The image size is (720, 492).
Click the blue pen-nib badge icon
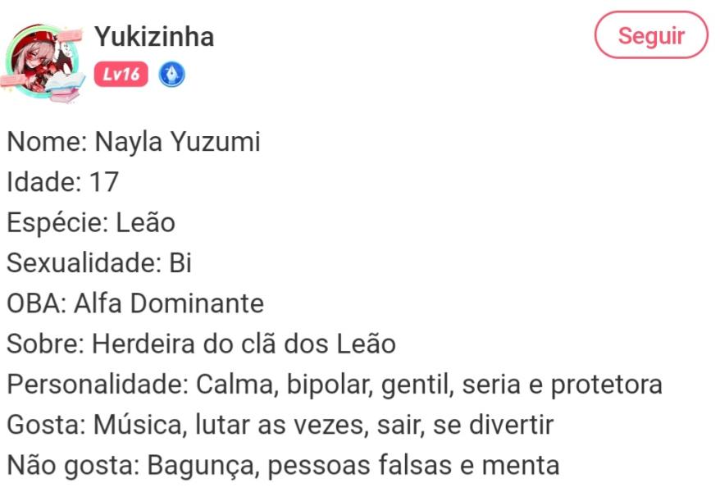pyautogui.click(x=172, y=75)
